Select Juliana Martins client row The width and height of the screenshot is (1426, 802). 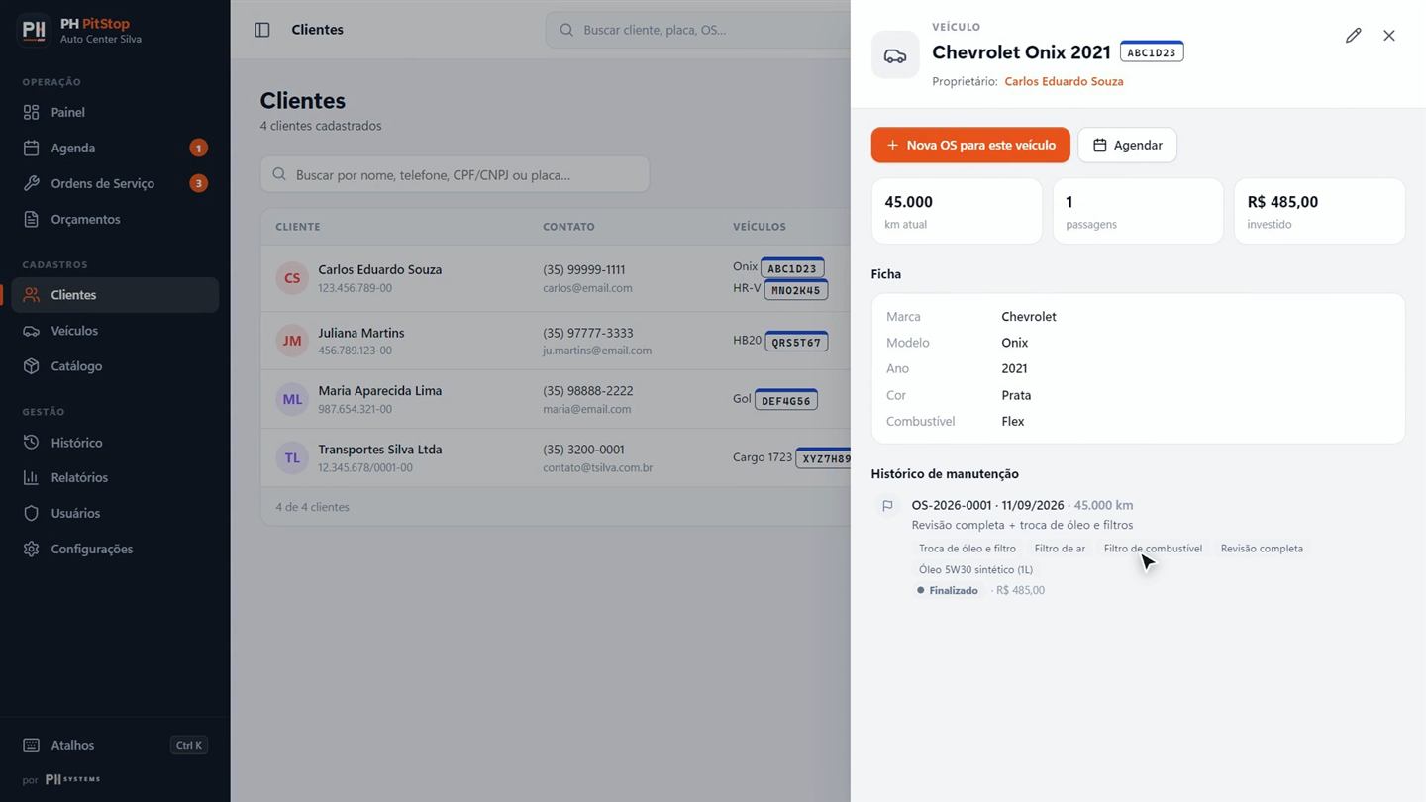(556, 342)
